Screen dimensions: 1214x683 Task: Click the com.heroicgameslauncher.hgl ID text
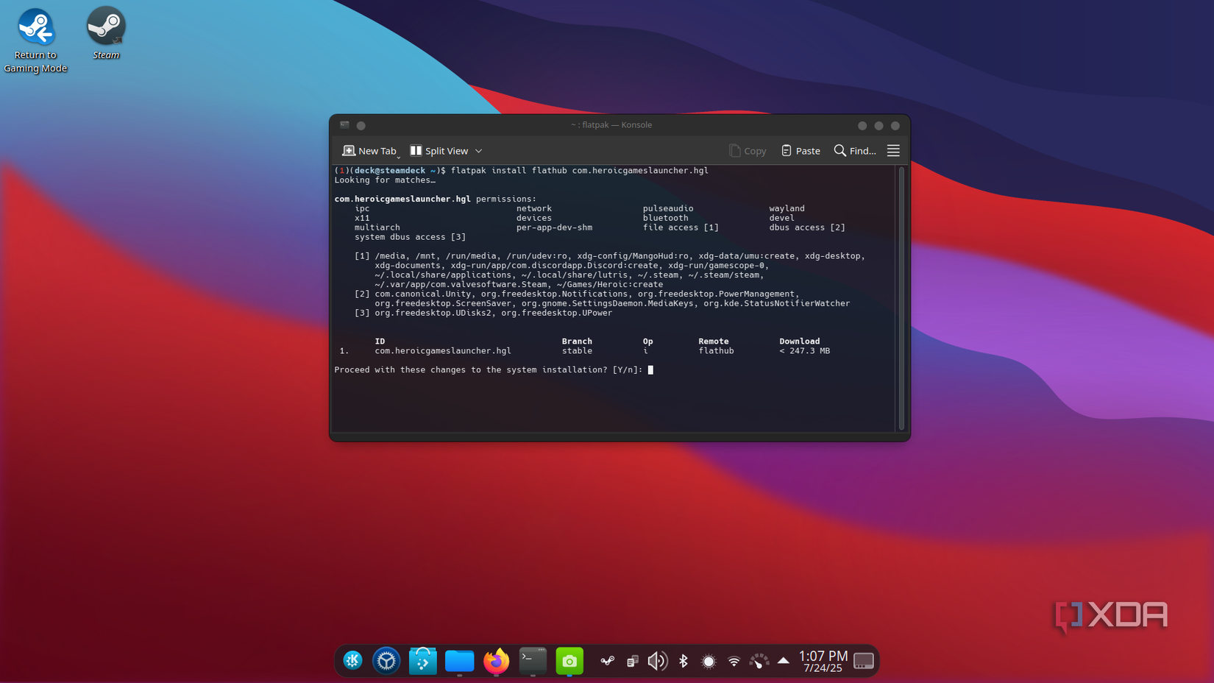coord(443,351)
